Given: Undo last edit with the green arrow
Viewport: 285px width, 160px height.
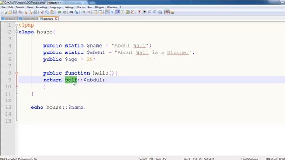Looking at the screenshot, I should click(x=59, y=12).
